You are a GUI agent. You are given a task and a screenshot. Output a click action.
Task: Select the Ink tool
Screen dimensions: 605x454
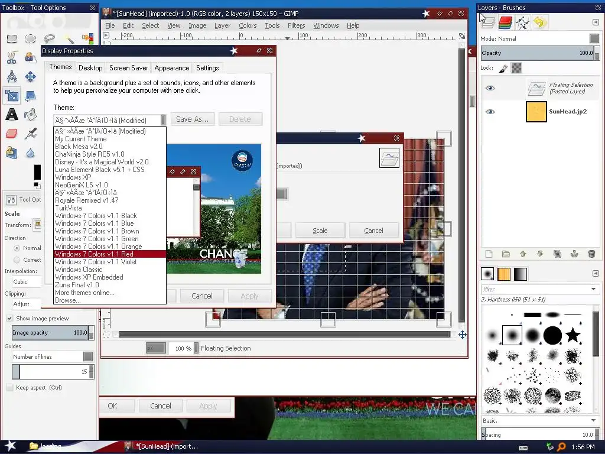tap(31, 134)
